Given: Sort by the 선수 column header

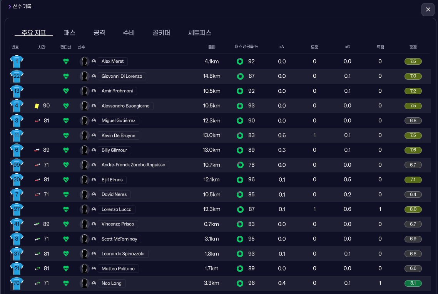Looking at the screenshot, I should click(x=81, y=47).
